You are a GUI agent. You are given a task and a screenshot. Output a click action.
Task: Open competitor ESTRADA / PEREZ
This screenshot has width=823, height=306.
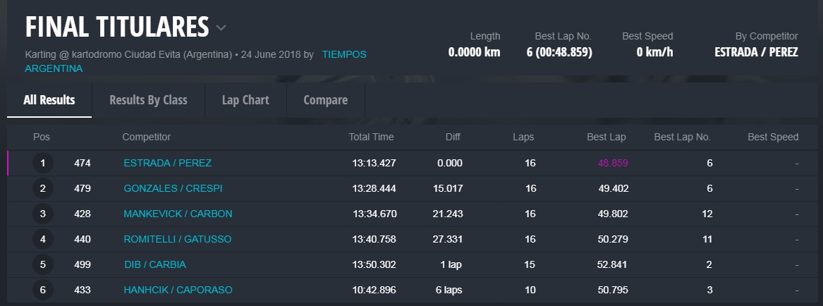[x=167, y=163]
